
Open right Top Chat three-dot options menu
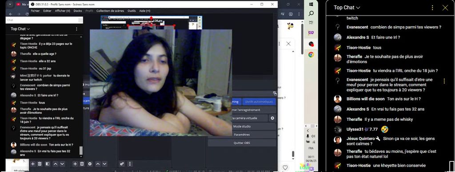(x=432, y=8)
